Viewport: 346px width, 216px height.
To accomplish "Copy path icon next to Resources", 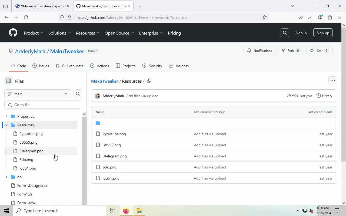I will 149,81.
